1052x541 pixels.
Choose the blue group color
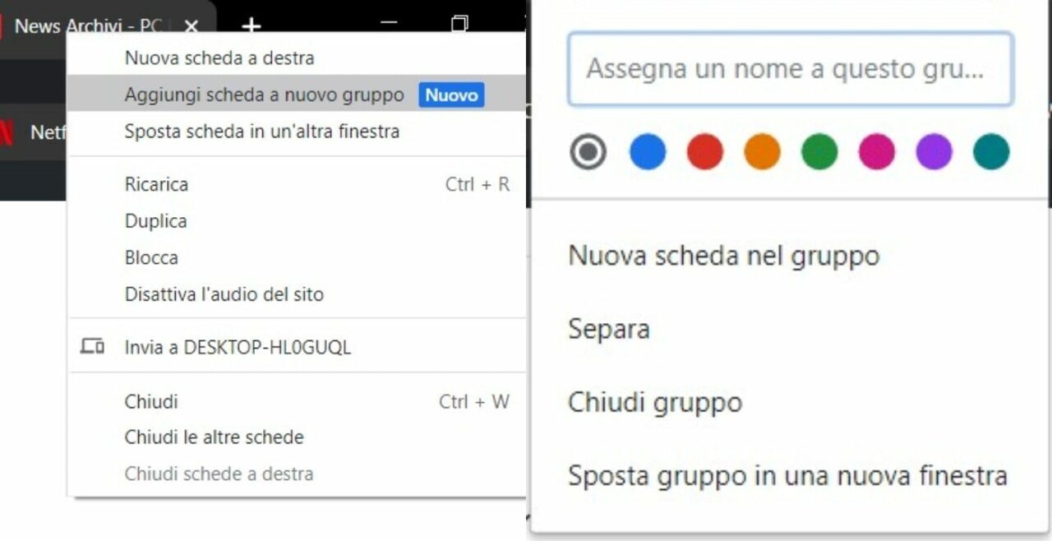[648, 152]
